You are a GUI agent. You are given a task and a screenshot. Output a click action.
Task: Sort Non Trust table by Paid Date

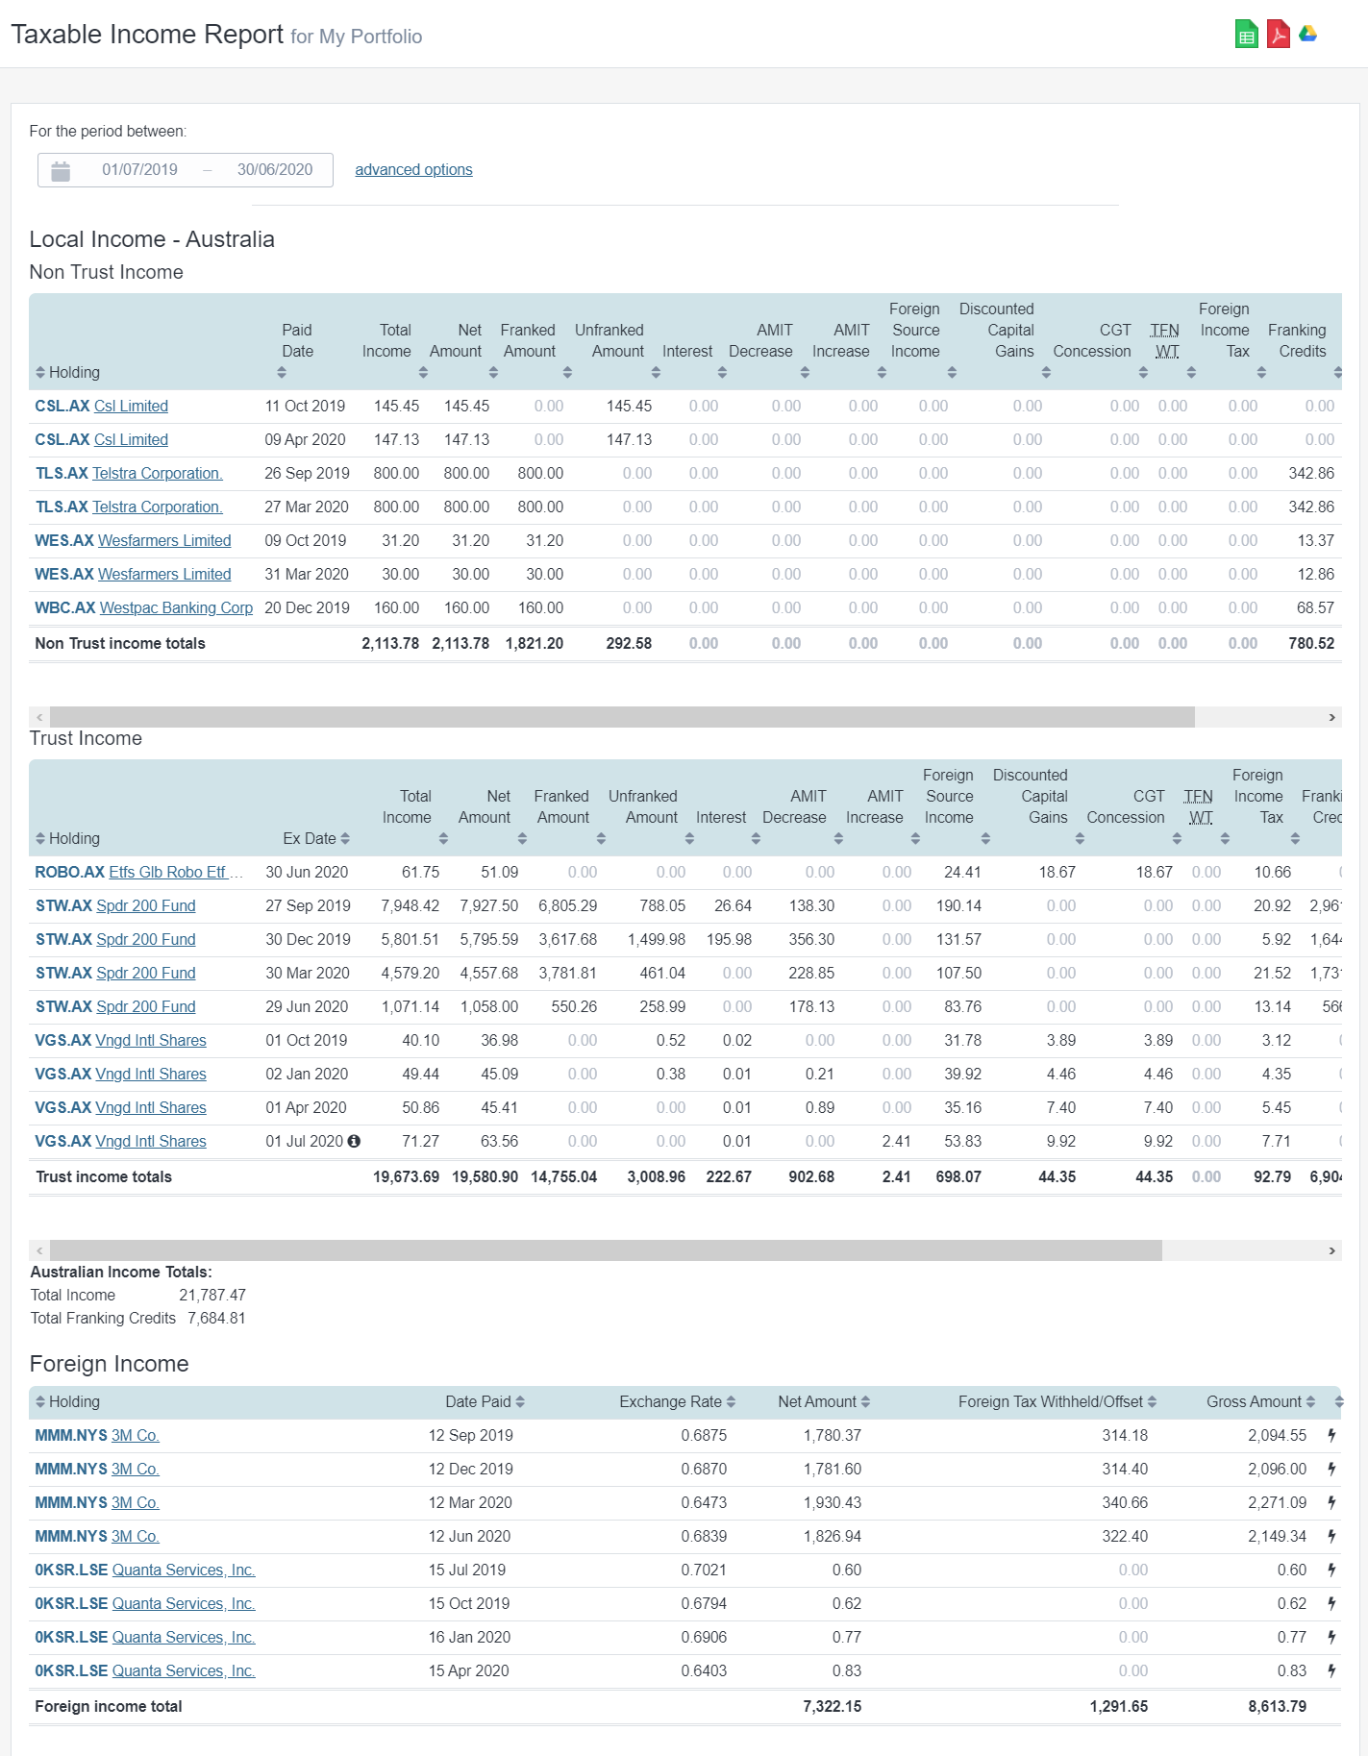pos(282,373)
